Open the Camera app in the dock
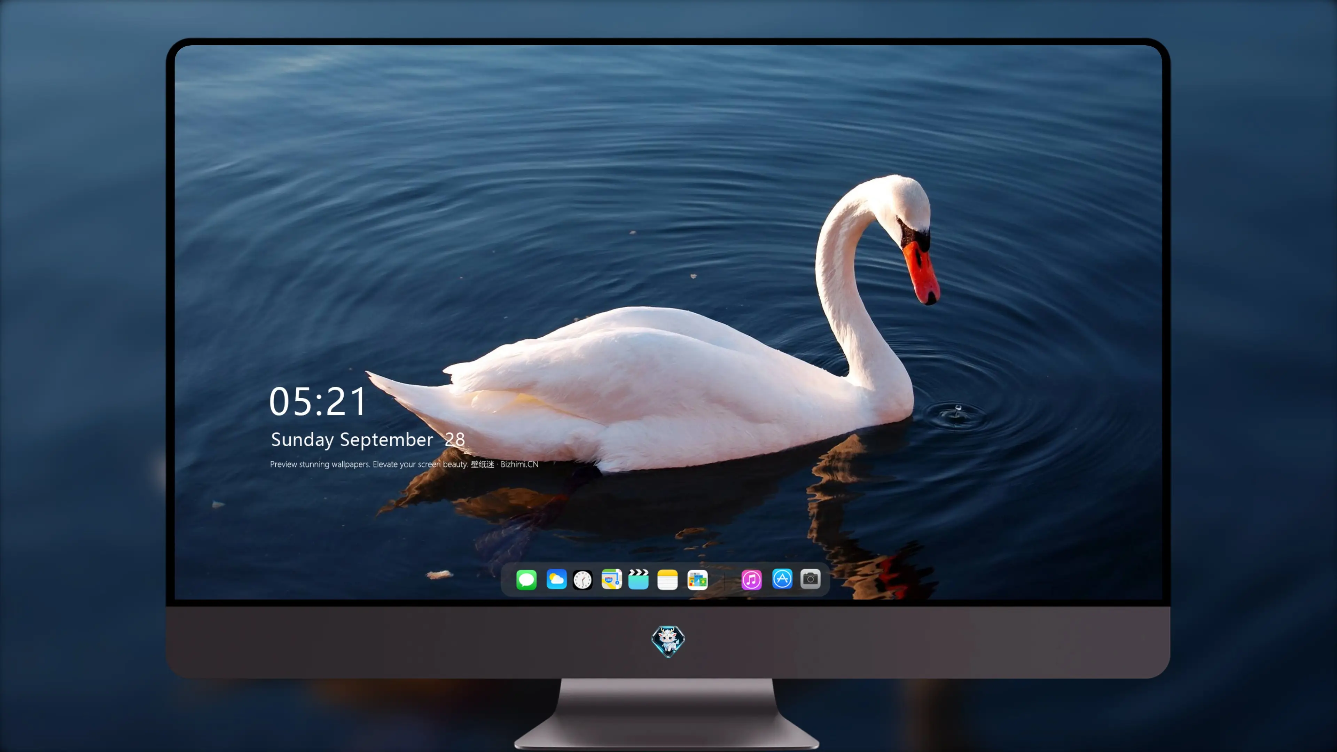The width and height of the screenshot is (1337, 752). (x=810, y=579)
